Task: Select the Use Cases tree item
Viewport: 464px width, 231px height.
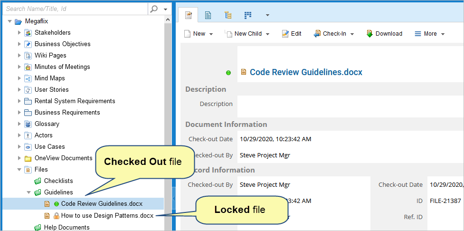Action: point(50,146)
